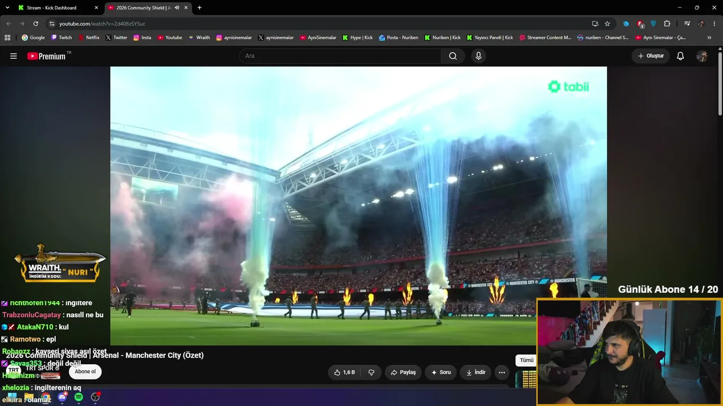Open the Netflix bookmark

click(x=89, y=38)
